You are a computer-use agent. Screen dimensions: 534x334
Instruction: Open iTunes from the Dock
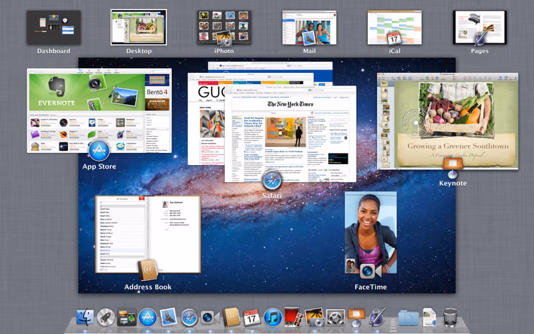(273, 317)
